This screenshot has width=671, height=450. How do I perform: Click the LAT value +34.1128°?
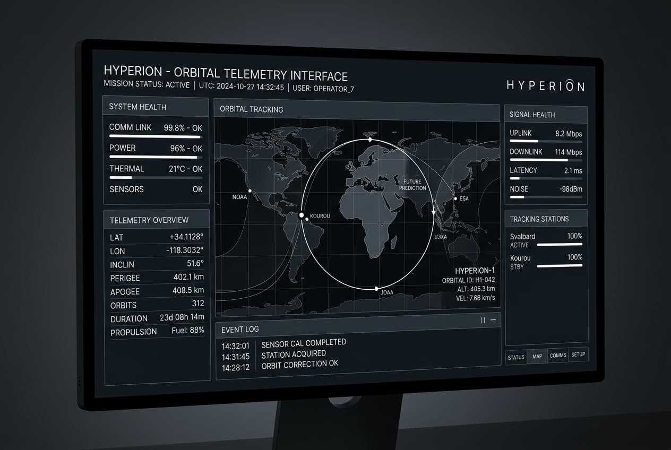tap(186, 237)
